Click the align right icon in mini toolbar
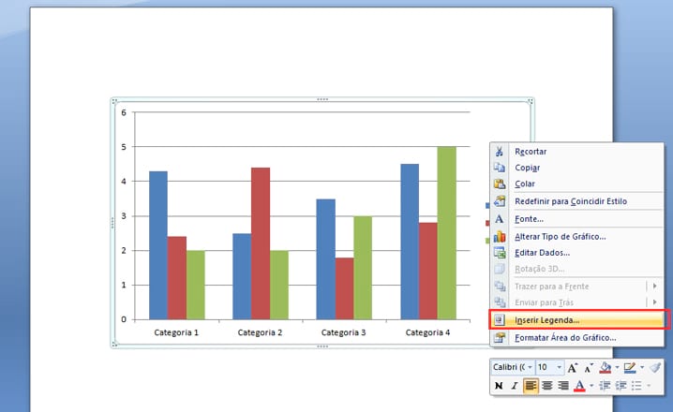 pos(563,386)
